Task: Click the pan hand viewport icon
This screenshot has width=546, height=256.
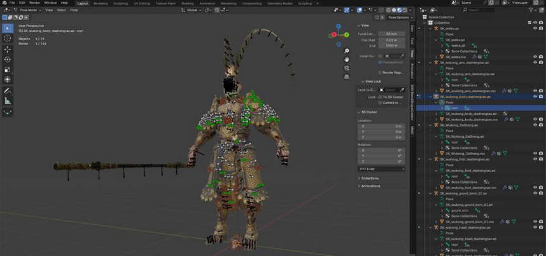Action: (347, 60)
